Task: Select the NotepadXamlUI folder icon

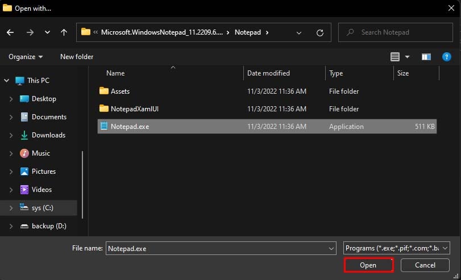Action: [104, 108]
